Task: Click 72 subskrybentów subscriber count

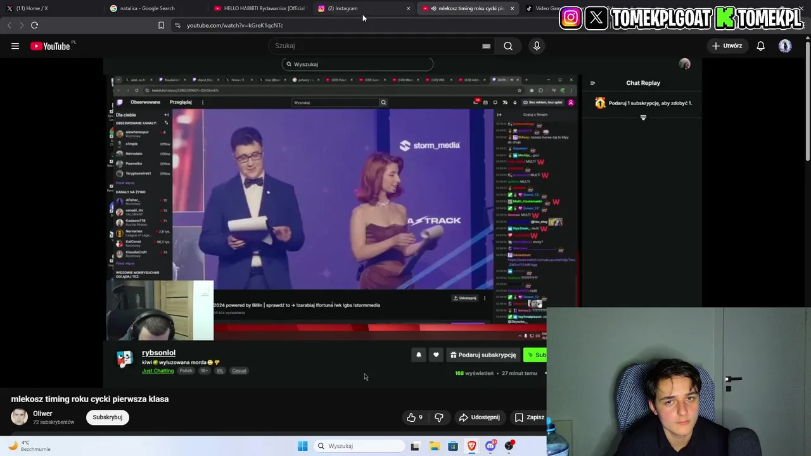Action: [x=54, y=422]
